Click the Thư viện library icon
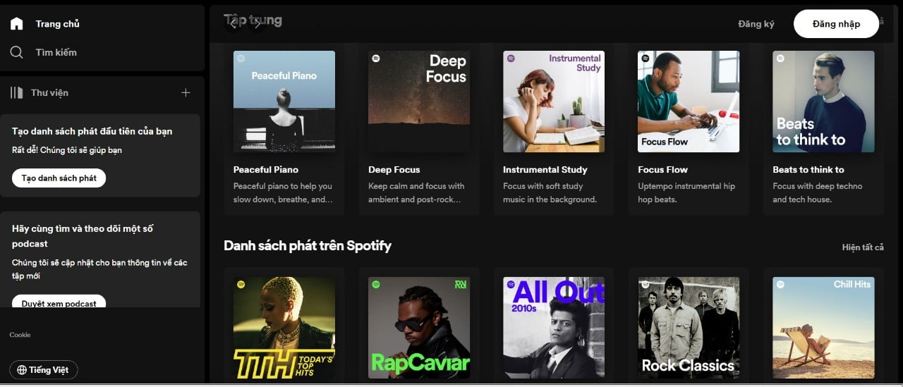Viewport: 903px width, 387px height. click(17, 92)
